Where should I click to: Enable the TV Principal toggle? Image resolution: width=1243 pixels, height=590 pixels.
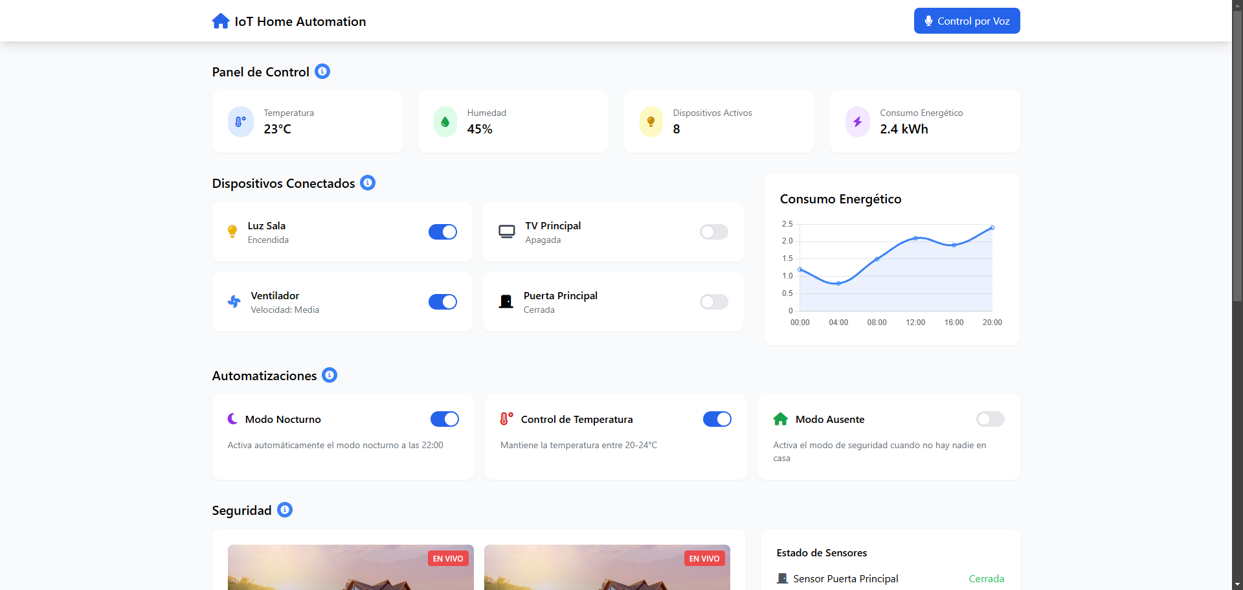coord(714,232)
